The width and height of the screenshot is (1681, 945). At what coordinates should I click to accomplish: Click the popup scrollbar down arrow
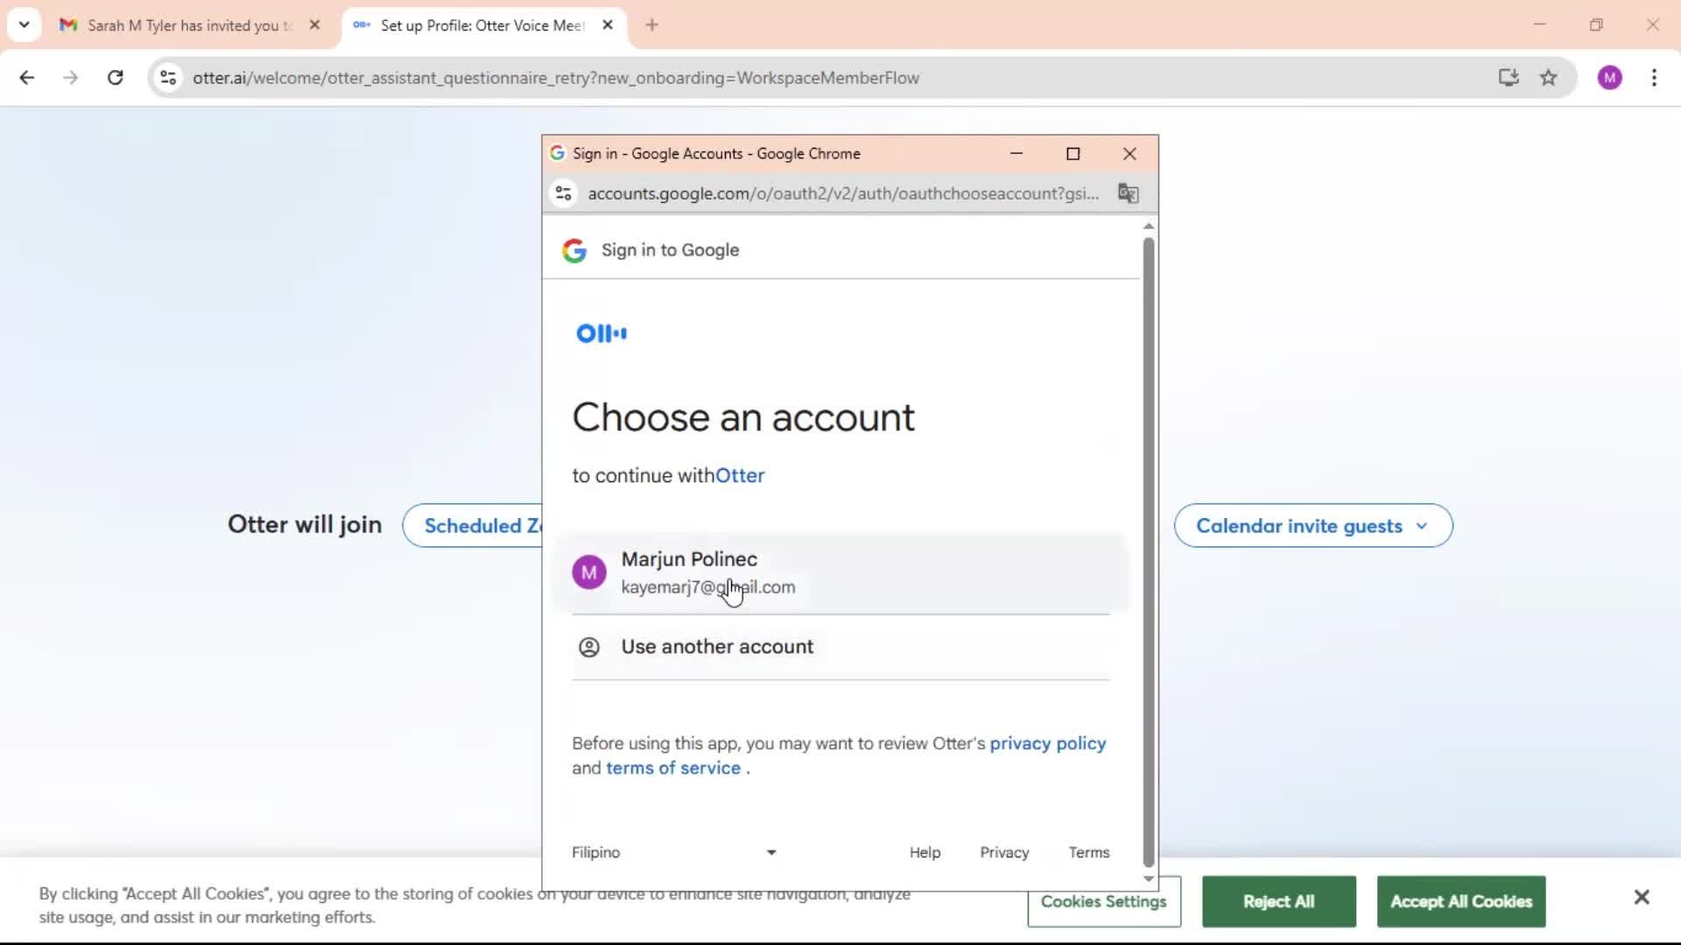[1149, 878]
